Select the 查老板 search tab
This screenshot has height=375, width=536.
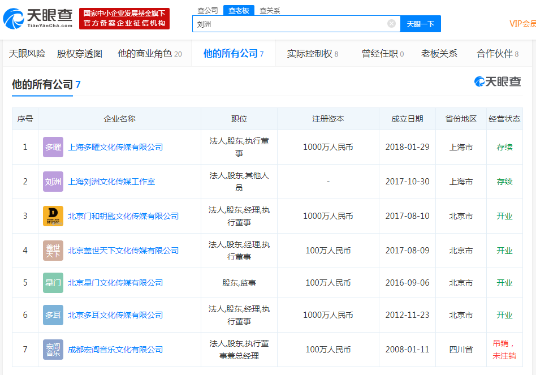point(239,11)
